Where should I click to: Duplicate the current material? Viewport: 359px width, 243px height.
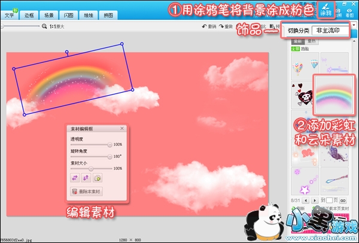(98, 178)
